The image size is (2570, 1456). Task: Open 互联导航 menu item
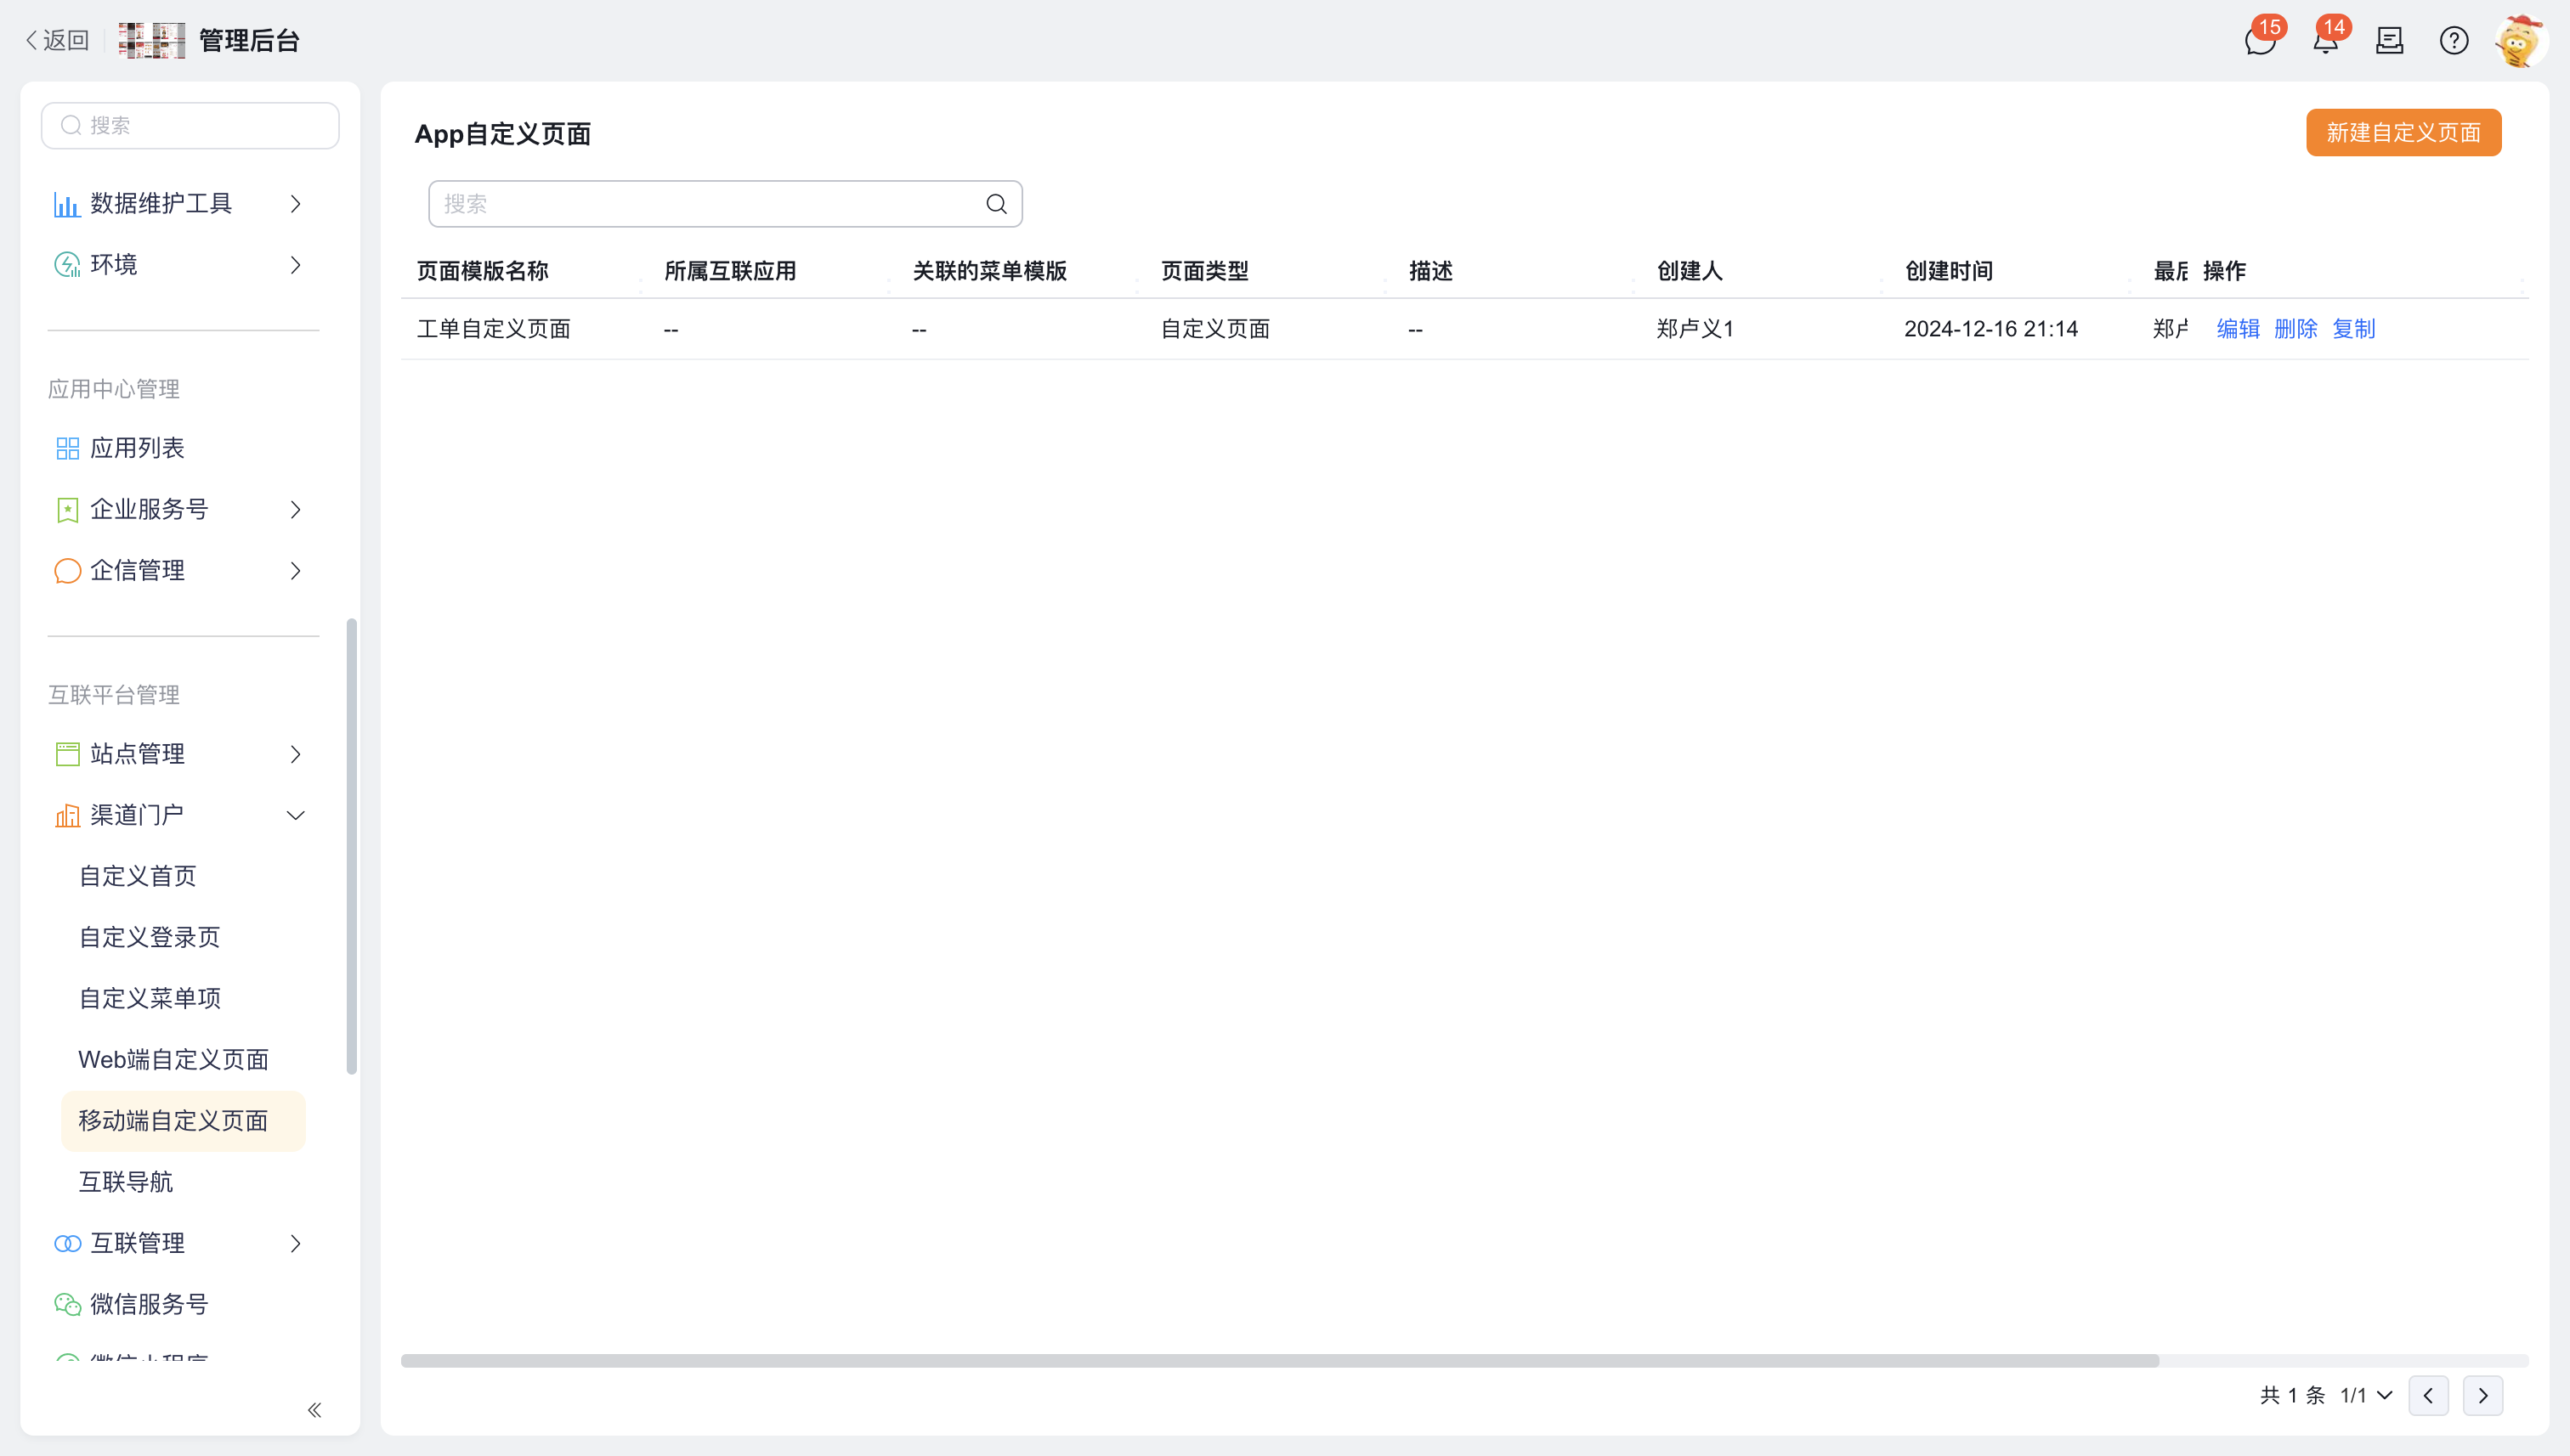pos(125,1182)
